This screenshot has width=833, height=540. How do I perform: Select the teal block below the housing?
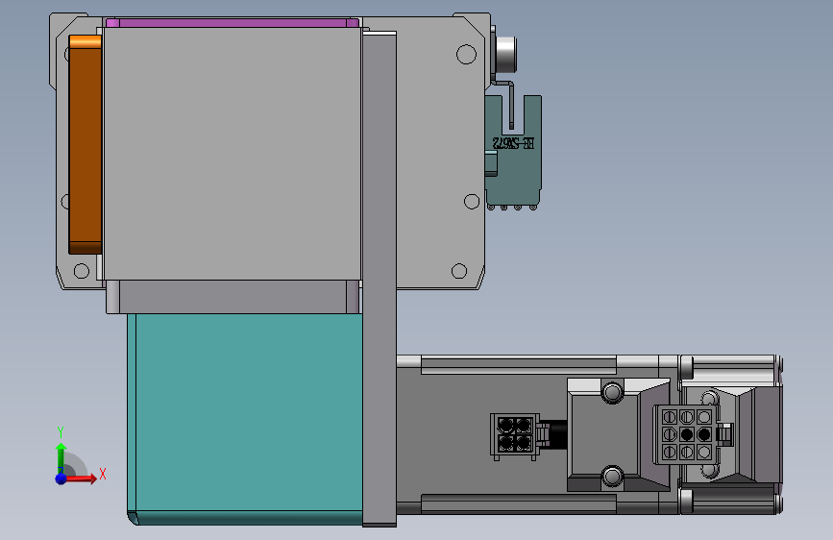245,419
